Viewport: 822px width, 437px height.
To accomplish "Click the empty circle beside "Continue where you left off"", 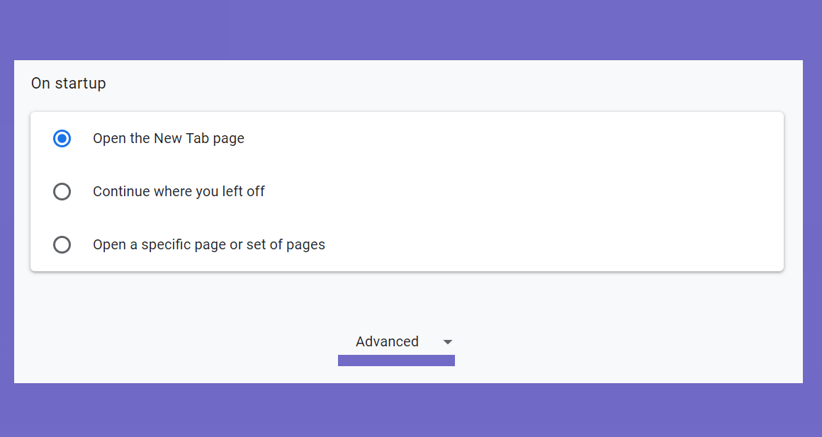I will click(x=62, y=191).
